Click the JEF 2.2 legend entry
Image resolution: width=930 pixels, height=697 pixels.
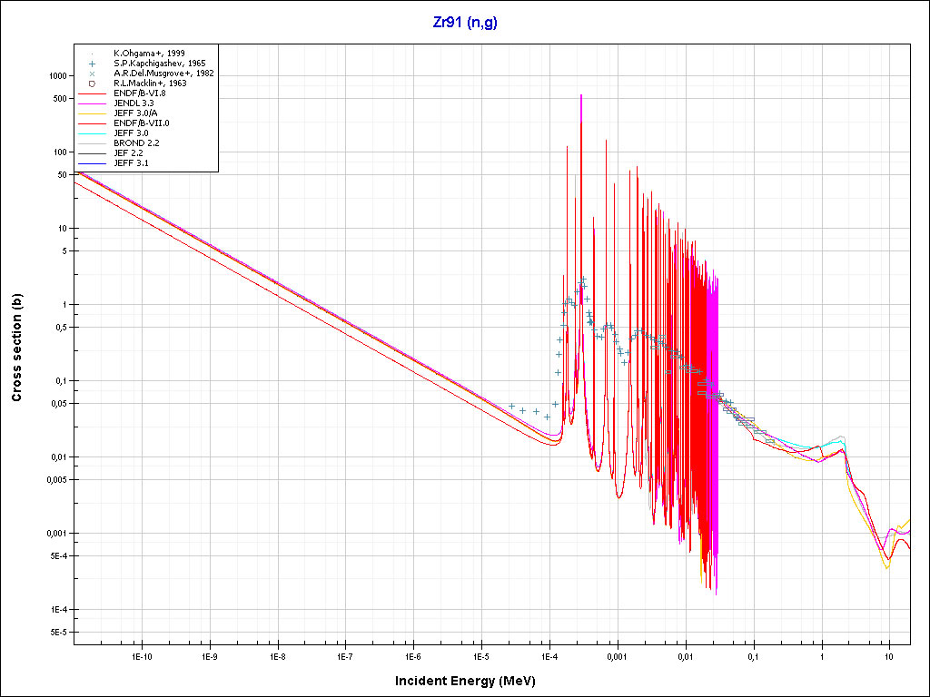coord(130,153)
